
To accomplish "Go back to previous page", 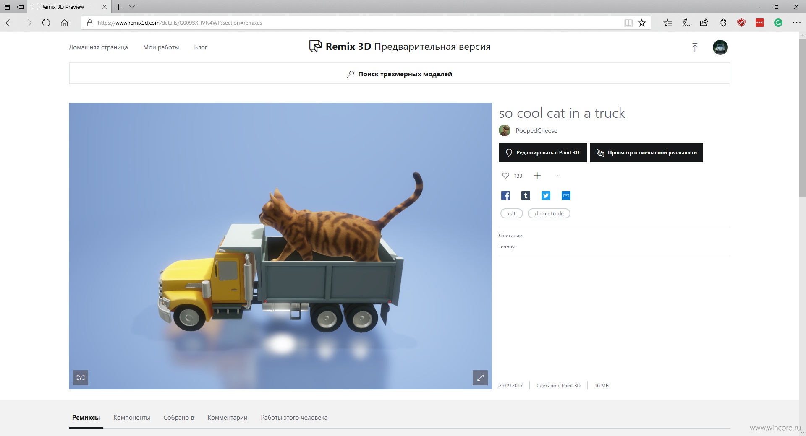I will click(9, 23).
